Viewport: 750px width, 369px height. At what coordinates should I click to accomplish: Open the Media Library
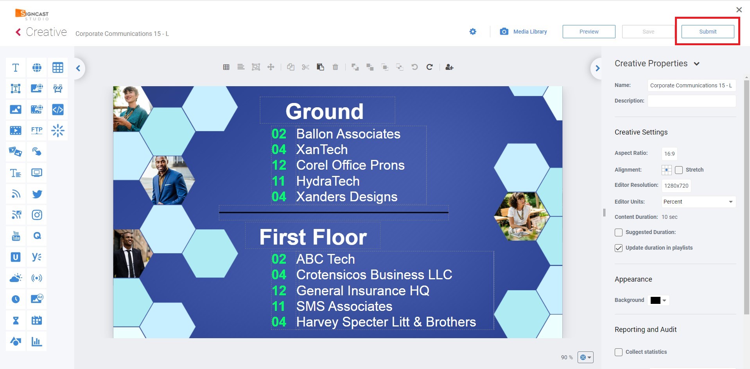523,32
